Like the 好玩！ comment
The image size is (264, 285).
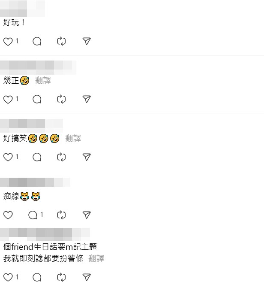point(8,42)
